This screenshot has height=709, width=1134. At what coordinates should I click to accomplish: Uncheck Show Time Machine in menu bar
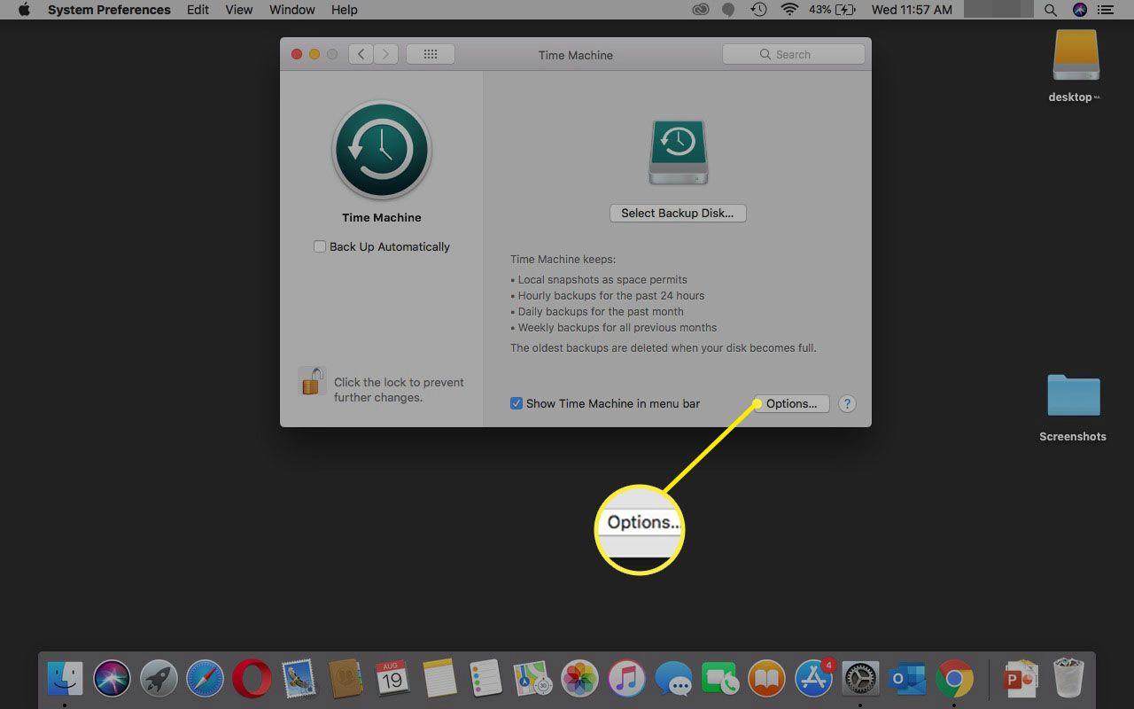click(x=517, y=403)
